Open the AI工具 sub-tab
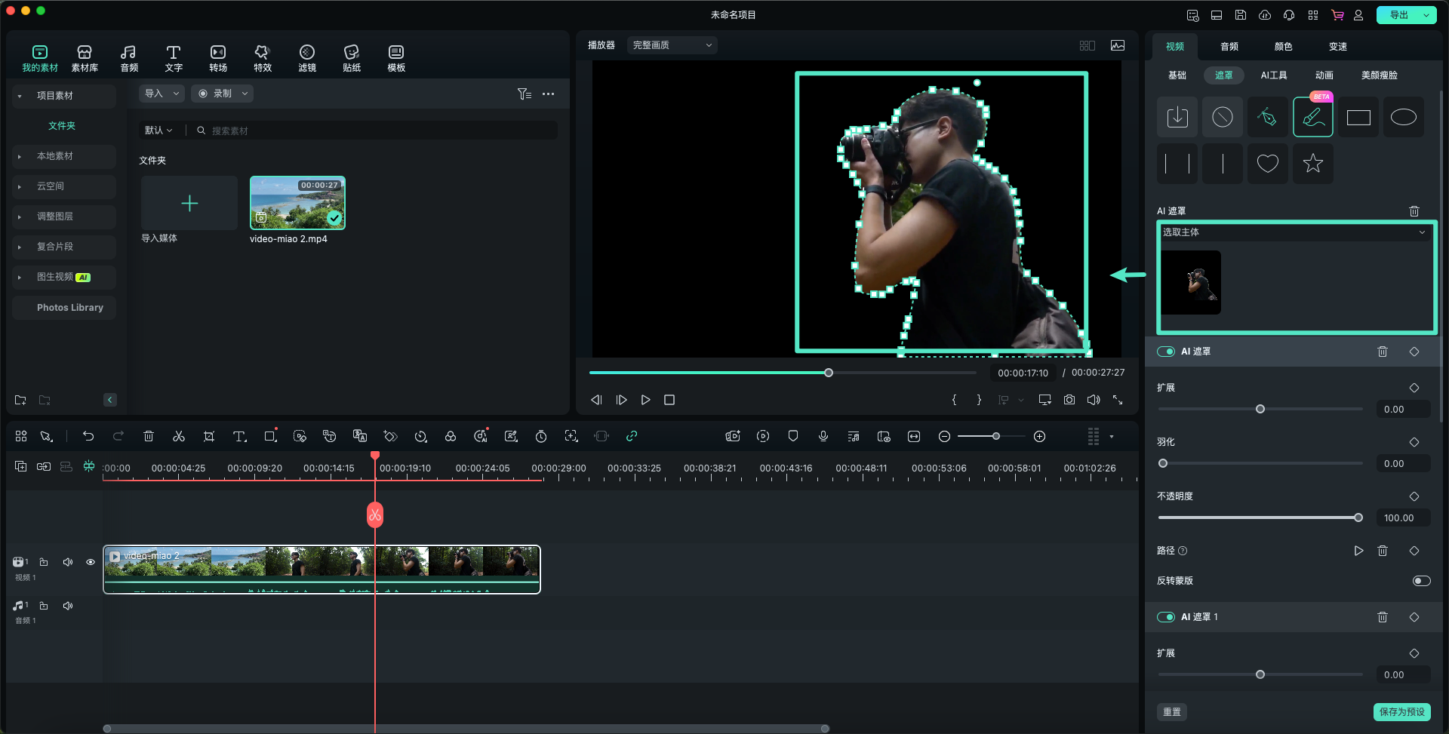Screen dimensions: 1449x734 coord(1273,75)
